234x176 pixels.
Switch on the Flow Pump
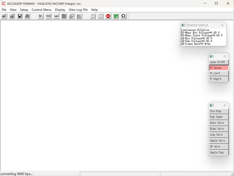(219, 111)
